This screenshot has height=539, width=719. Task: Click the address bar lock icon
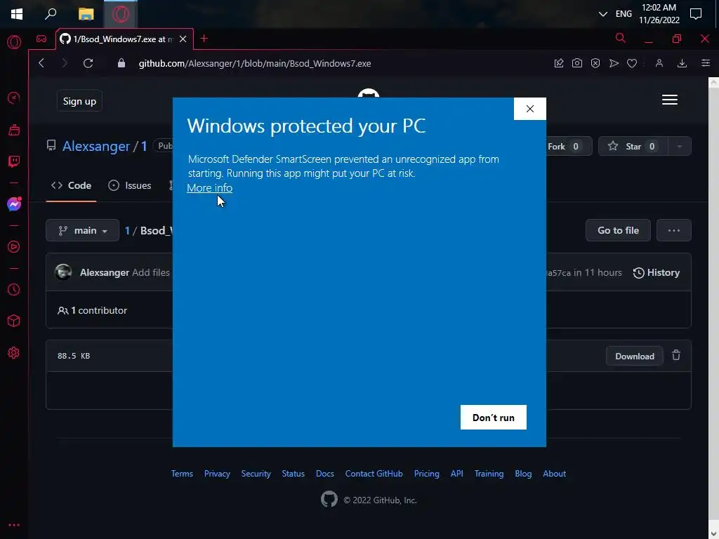pos(121,63)
